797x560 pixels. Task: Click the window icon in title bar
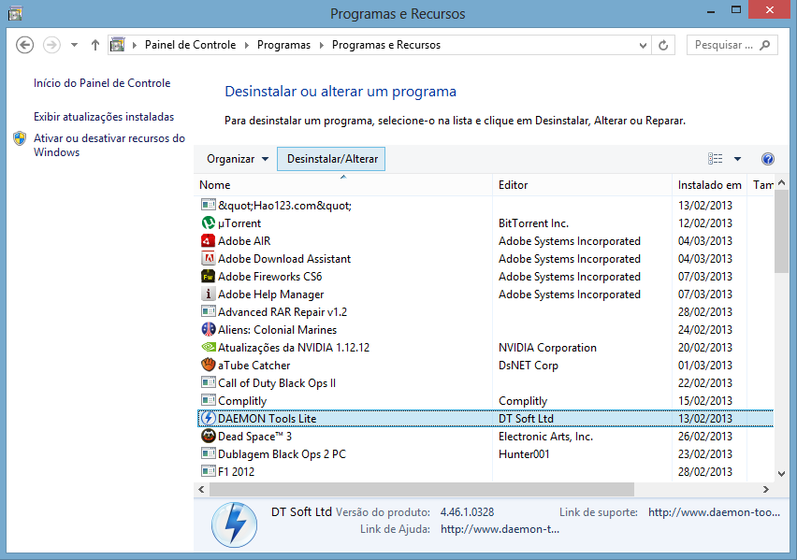point(15,12)
